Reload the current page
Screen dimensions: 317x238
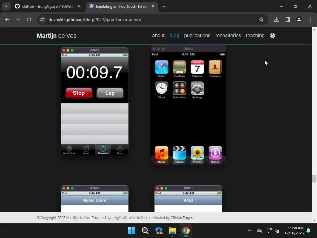click(29, 20)
